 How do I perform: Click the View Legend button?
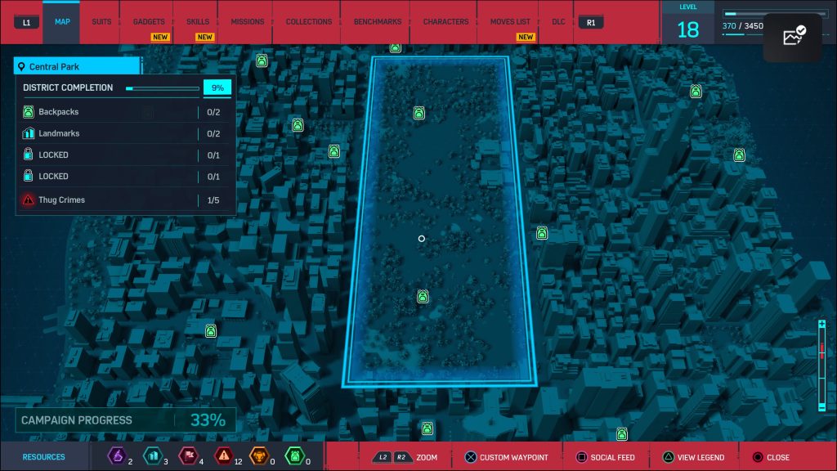click(x=693, y=457)
